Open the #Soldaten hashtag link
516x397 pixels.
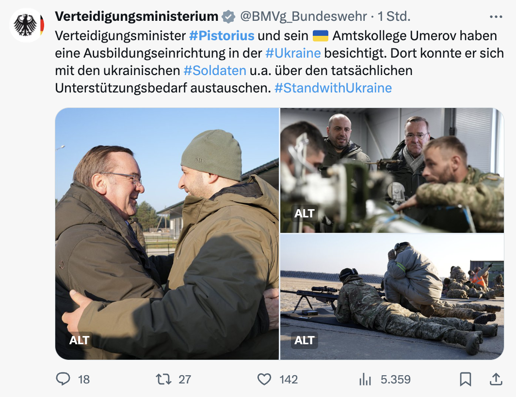215,70
